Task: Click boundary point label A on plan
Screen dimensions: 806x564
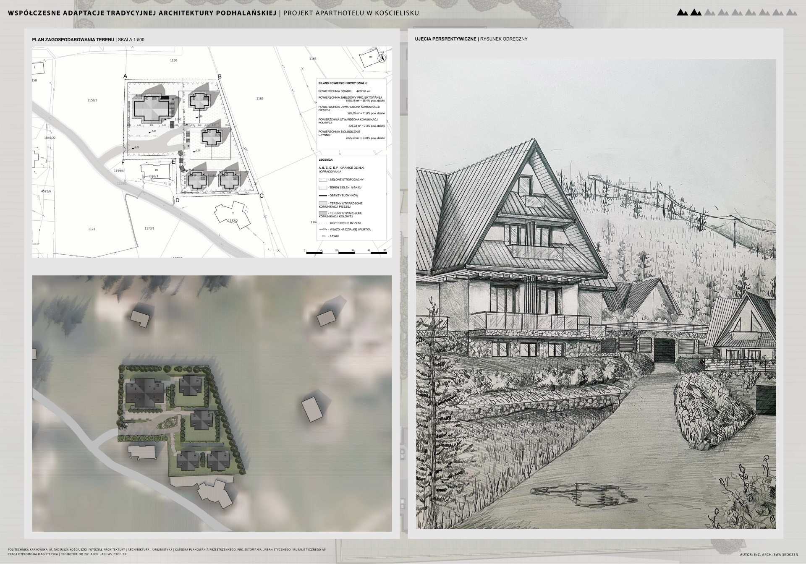Action: [x=125, y=76]
